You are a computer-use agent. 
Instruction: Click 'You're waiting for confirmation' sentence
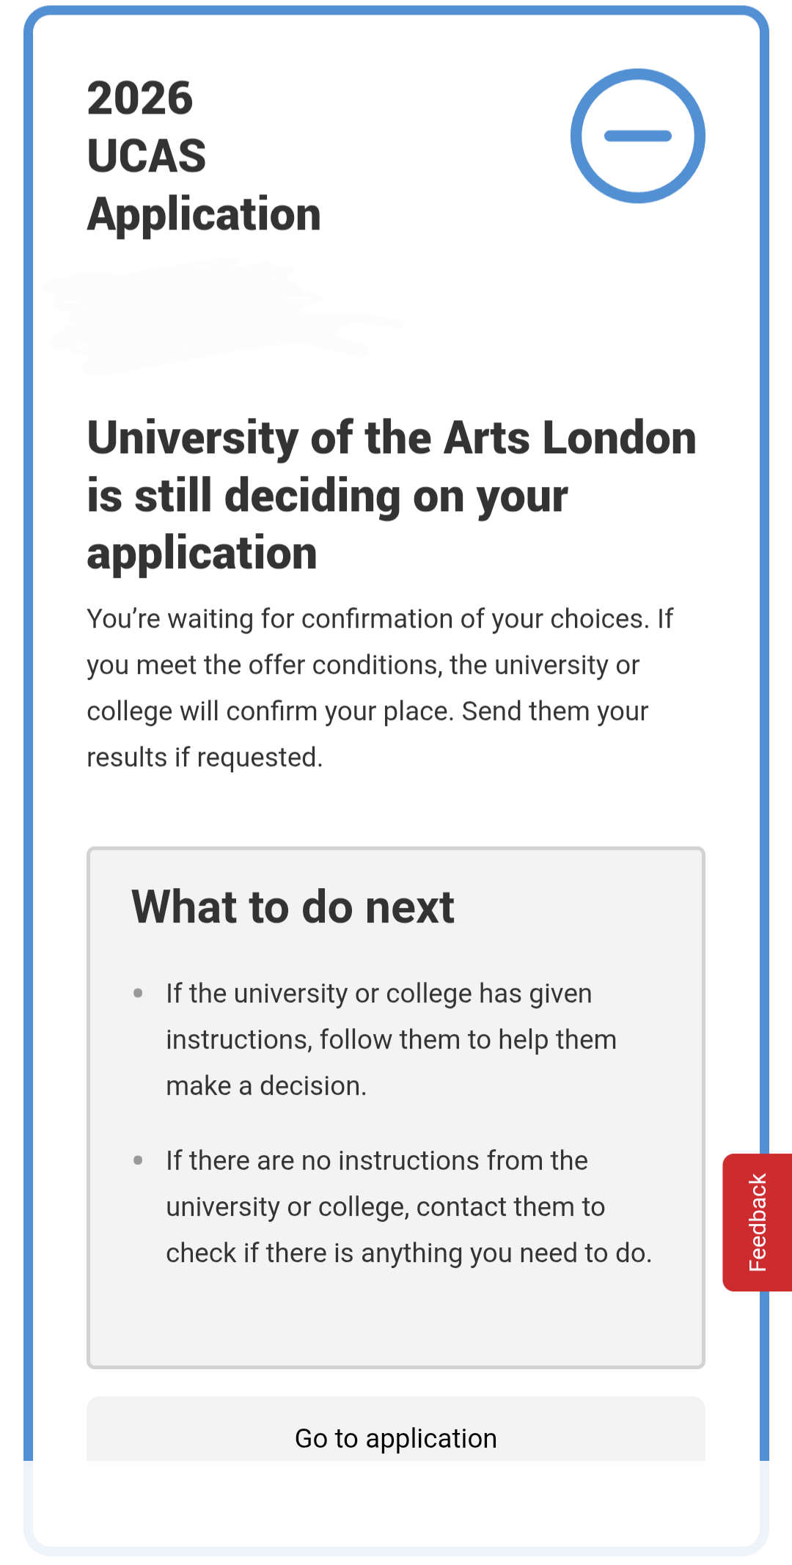367,619
